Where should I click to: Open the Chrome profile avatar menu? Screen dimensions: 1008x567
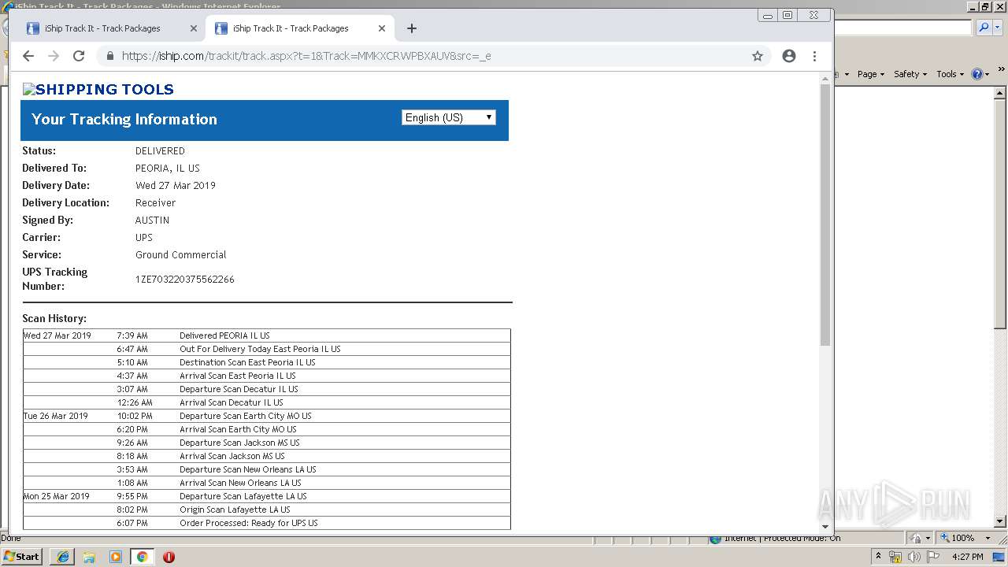pyautogui.click(x=789, y=56)
